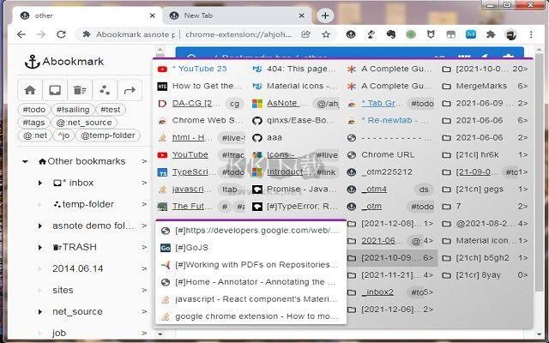The height and width of the screenshot is (343, 549).
Task: Open a new tab with plus button
Action: [x=325, y=15]
